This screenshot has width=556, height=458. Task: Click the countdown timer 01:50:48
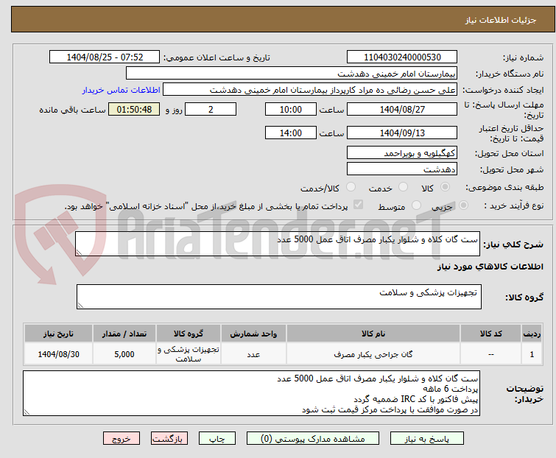[134, 109]
